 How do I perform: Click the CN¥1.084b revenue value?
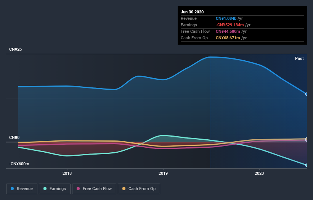226,18
